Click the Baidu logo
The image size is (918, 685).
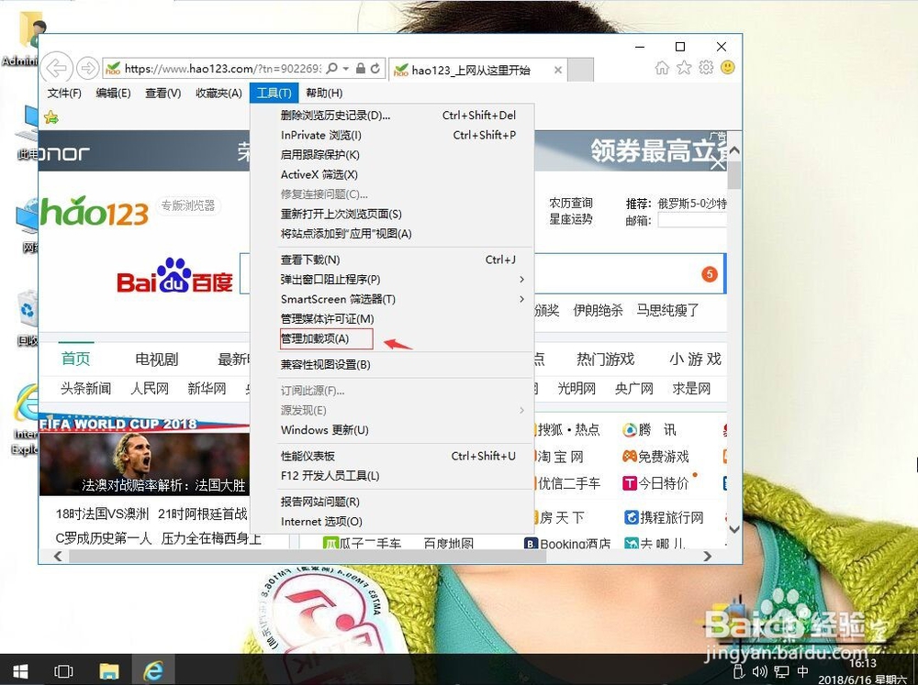pyautogui.click(x=174, y=276)
